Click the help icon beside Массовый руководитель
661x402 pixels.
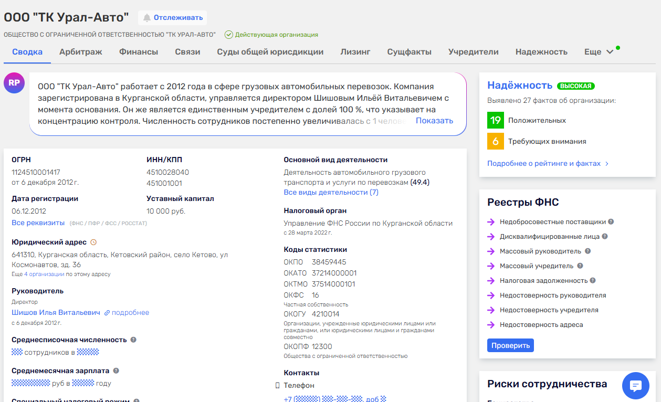pyautogui.click(x=588, y=251)
